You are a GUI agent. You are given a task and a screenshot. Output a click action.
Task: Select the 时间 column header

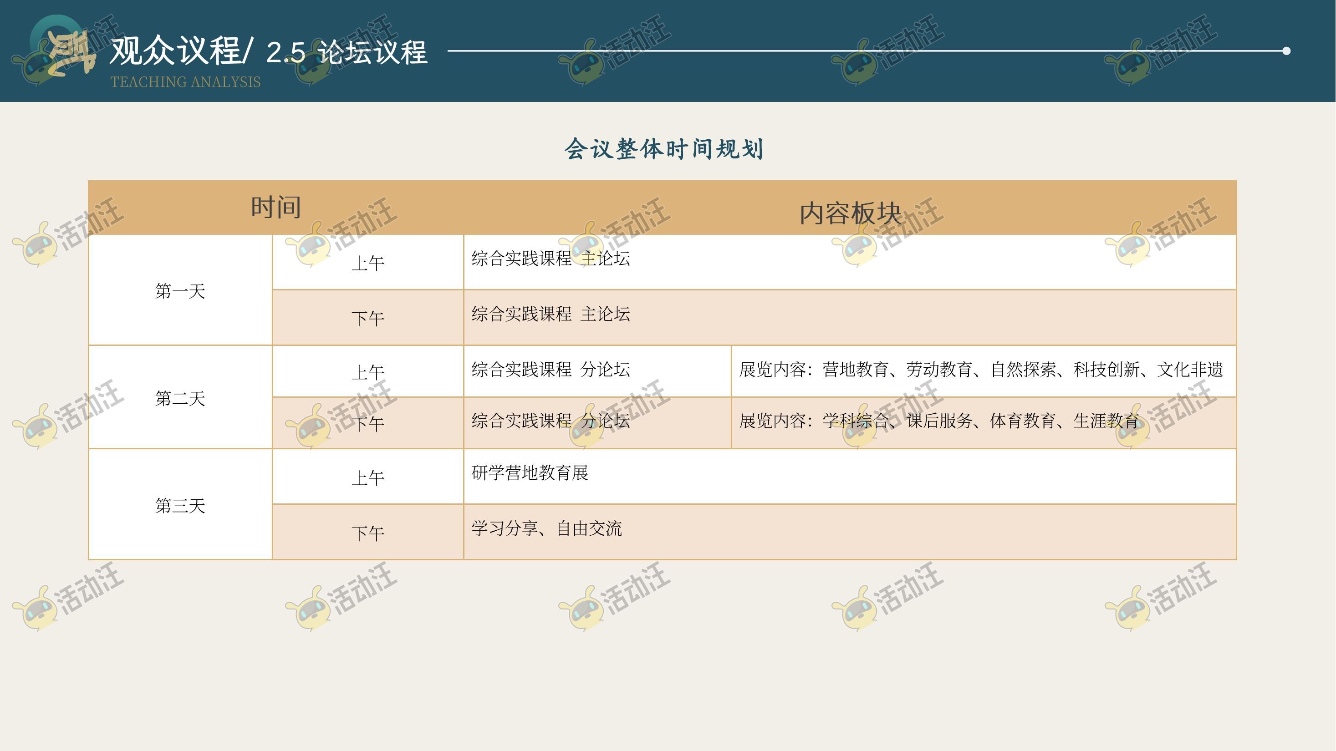(x=276, y=207)
